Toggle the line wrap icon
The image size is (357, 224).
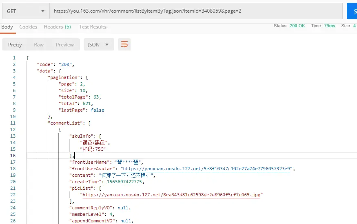[124, 44]
